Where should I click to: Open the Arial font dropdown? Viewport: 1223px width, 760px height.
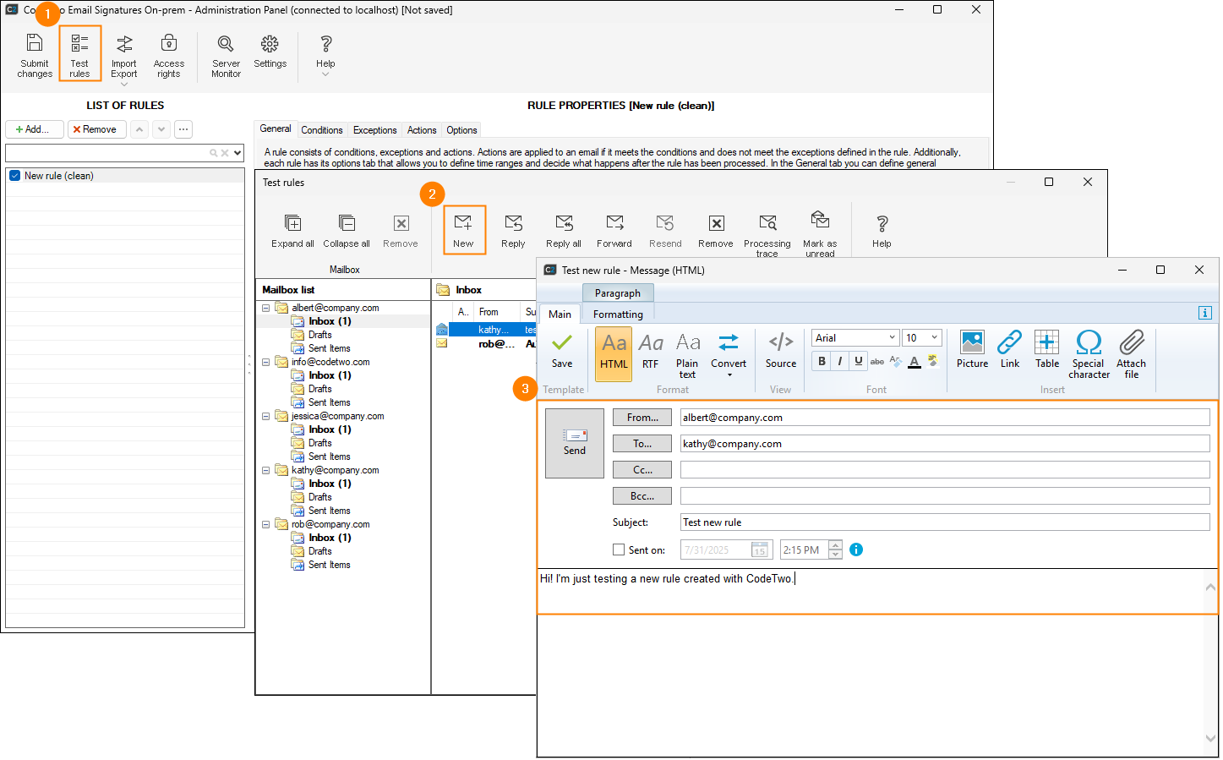pyautogui.click(x=892, y=338)
